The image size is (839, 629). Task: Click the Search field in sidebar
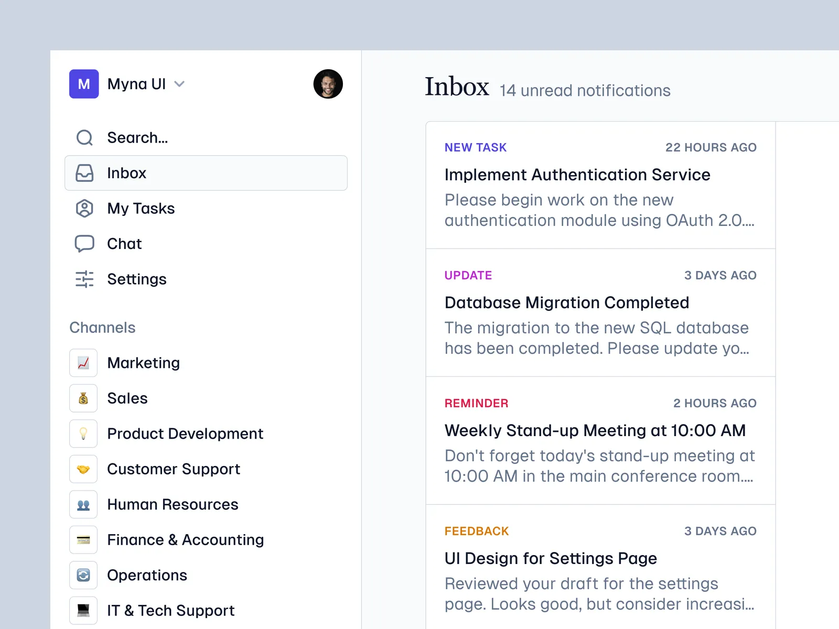(x=137, y=138)
